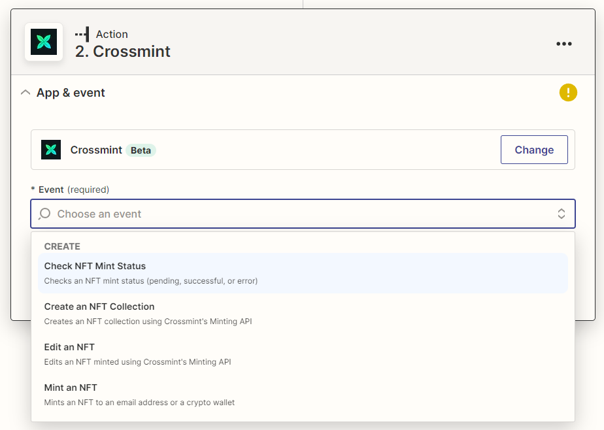Click the small Crossmint icon in the app row
This screenshot has width=604, height=430.
click(x=51, y=150)
